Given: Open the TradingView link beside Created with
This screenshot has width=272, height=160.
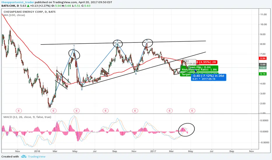Looking at the screenshot, I should [36, 157].
